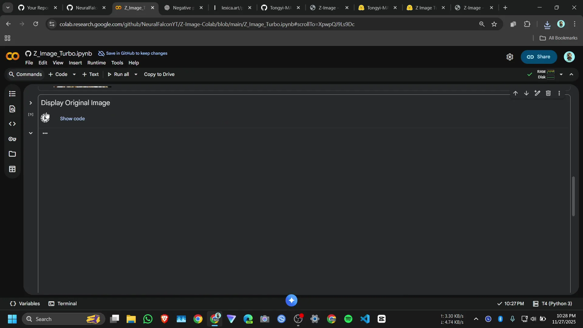Toggle Show code for the image cell
Screen dimensions: 583x328
click(72, 118)
